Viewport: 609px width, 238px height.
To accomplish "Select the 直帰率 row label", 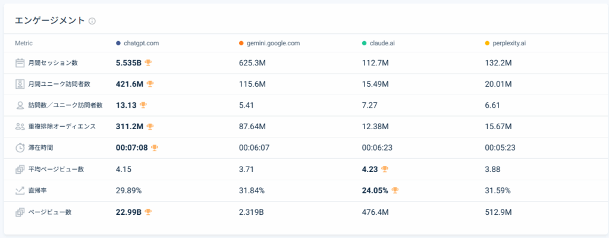I will (37, 190).
